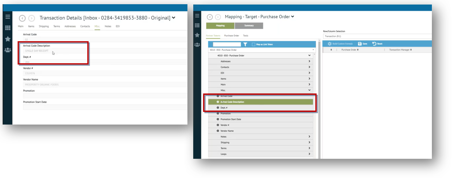
Task: Expand the Addresses group in token tree
Action: point(309,61)
